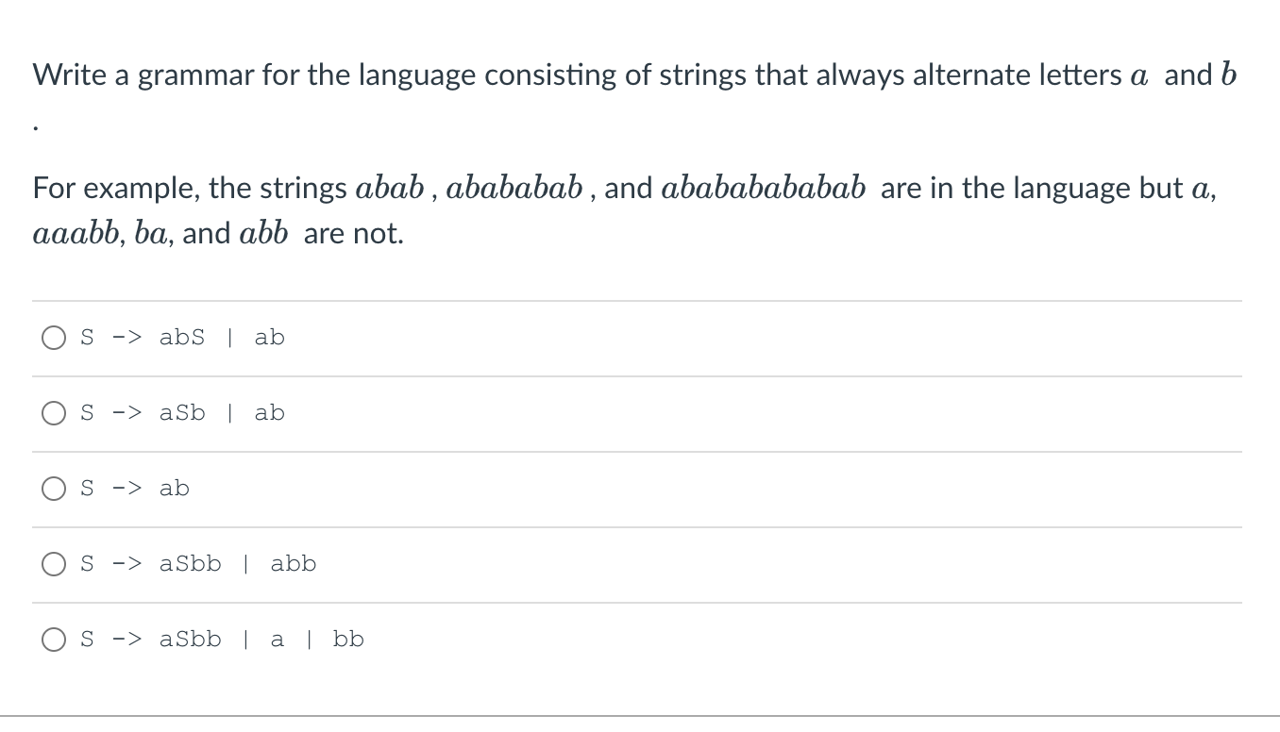Click the example string "abababab" in the prompt
Image resolution: width=1280 pixels, height=732 pixels.
coord(514,188)
